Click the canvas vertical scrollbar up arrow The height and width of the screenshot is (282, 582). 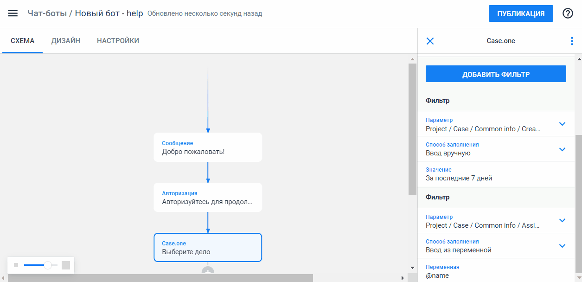412,59
